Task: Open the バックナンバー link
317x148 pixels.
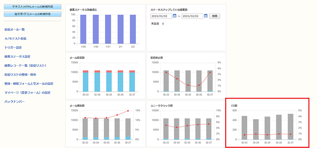Action: coord(15,102)
